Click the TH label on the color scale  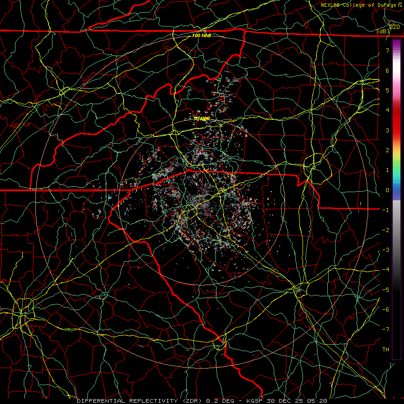pyautogui.click(x=386, y=350)
